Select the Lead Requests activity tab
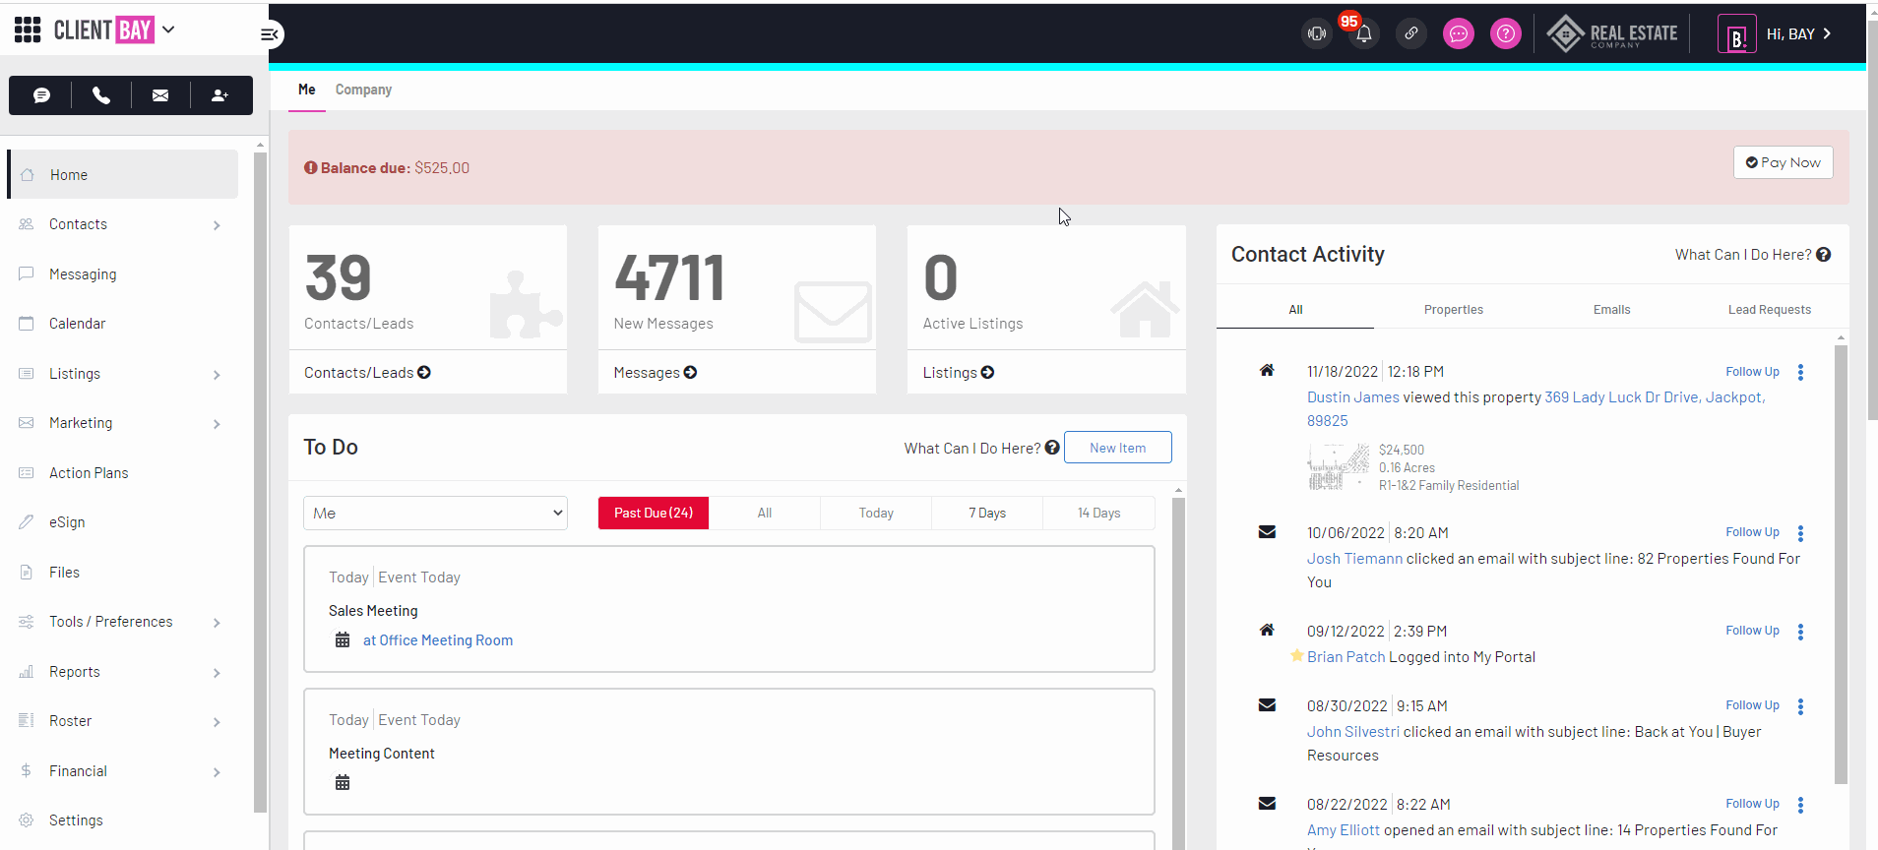The width and height of the screenshot is (1878, 850). coord(1769,310)
